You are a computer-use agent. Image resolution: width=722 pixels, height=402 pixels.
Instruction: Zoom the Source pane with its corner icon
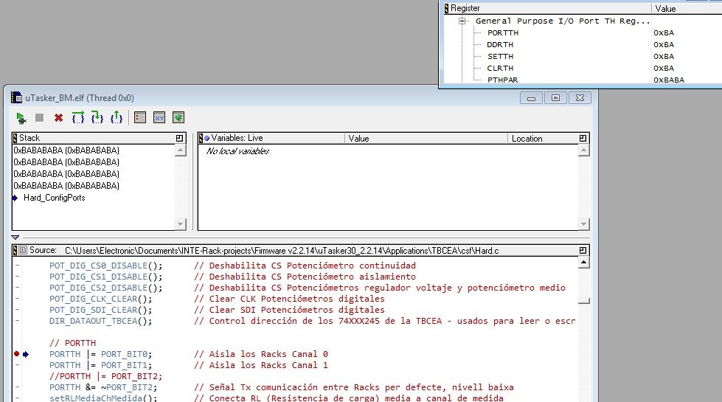tap(583, 251)
